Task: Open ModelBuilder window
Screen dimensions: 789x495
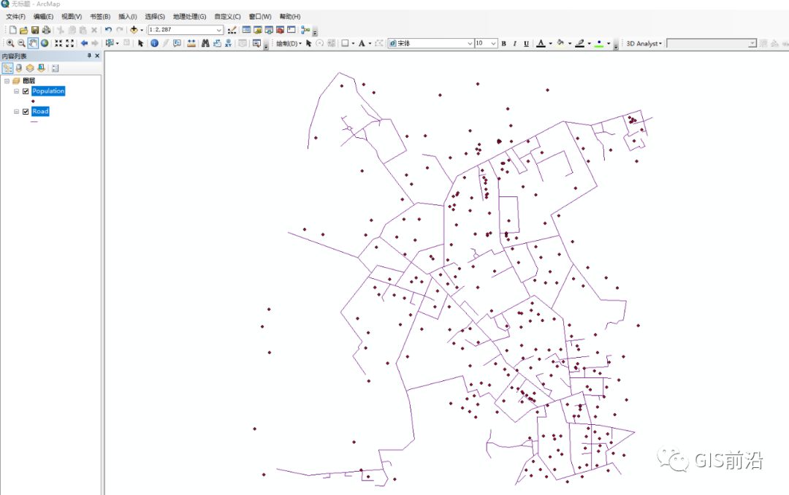Action: (x=305, y=30)
